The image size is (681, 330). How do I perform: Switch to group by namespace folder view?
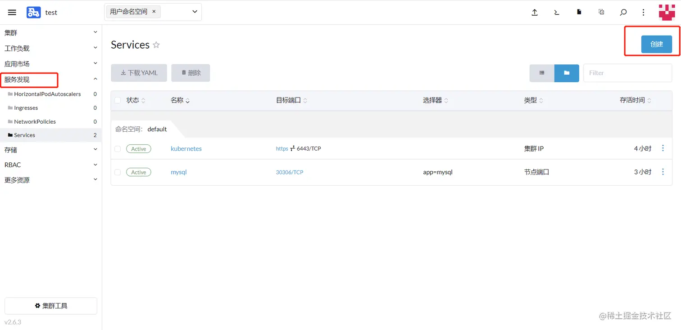pos(567,73)
